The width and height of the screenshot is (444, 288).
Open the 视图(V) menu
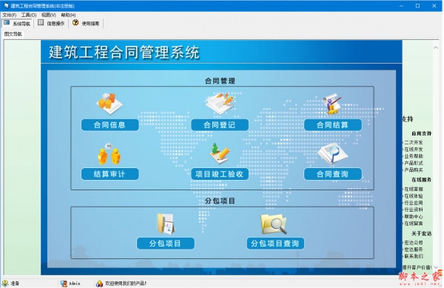(x=48, y=15)
